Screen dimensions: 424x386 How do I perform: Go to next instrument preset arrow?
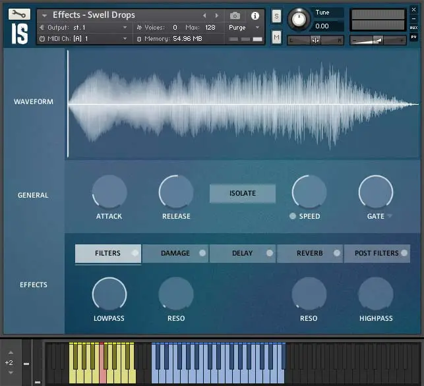(x=217, y=15)
